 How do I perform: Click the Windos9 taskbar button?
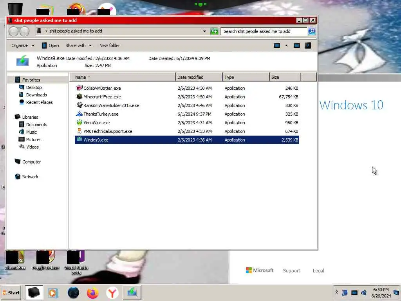point(132,292)
